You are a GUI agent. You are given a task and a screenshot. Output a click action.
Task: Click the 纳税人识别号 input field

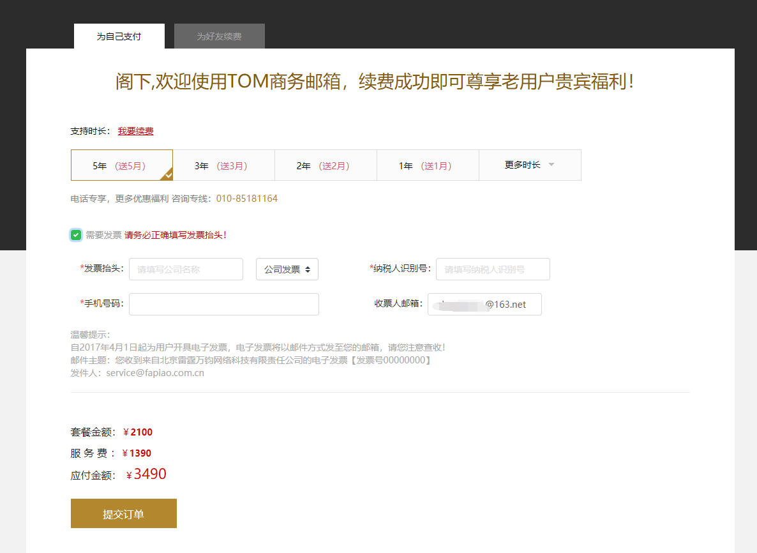(x=493, y=269)
